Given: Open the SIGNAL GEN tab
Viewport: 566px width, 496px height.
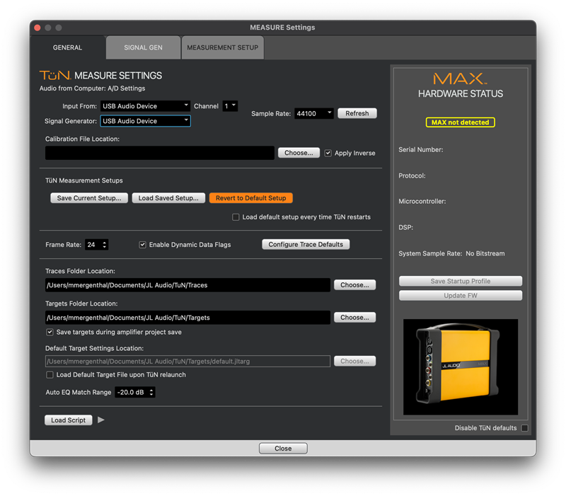Looking at the screenshot, I should (144, 47).
